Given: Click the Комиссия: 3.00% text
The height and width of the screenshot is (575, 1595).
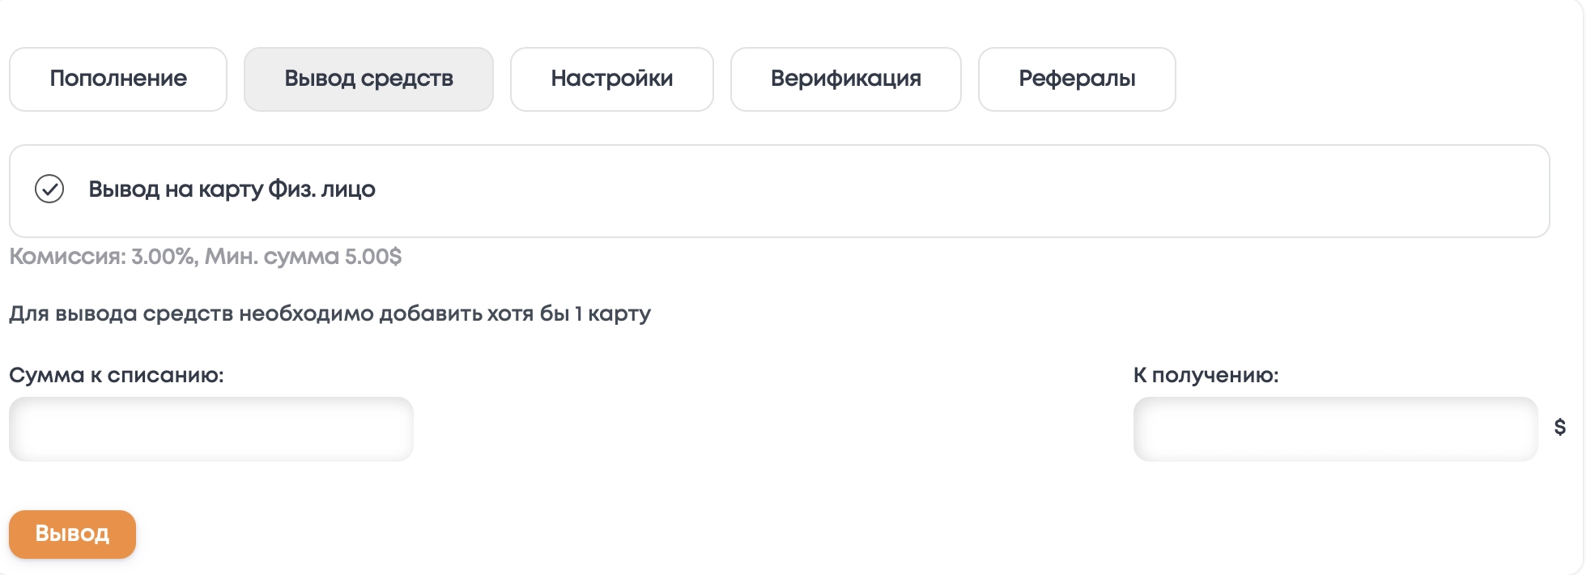Looking at the screenshot, I should point(102,257).
